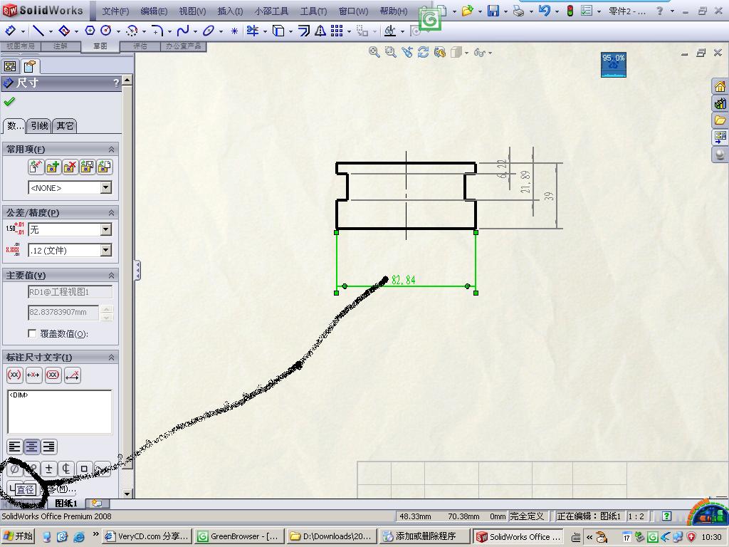Collapse the 标注尺寸文字(I) section
Viewport: 729px width, 547px height.
111,358
